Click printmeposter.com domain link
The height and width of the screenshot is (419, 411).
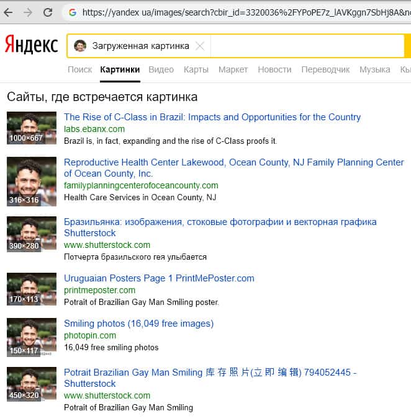99,290
